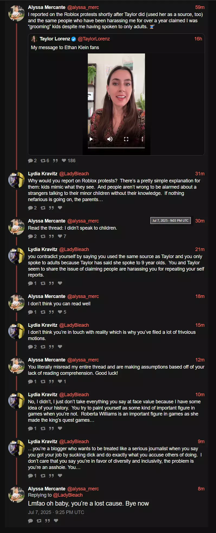Open the @LadyBleach mention in Replying to

click(x=68, y=495)
